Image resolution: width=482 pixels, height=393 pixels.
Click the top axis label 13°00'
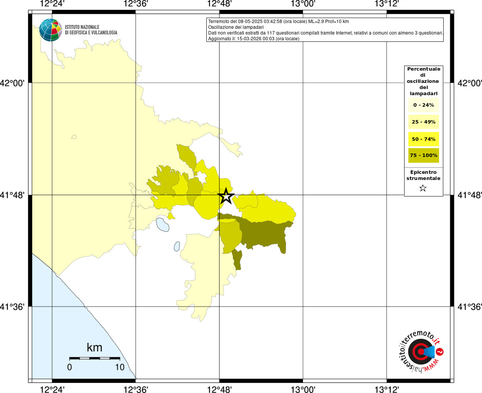[x=303, y=4]
